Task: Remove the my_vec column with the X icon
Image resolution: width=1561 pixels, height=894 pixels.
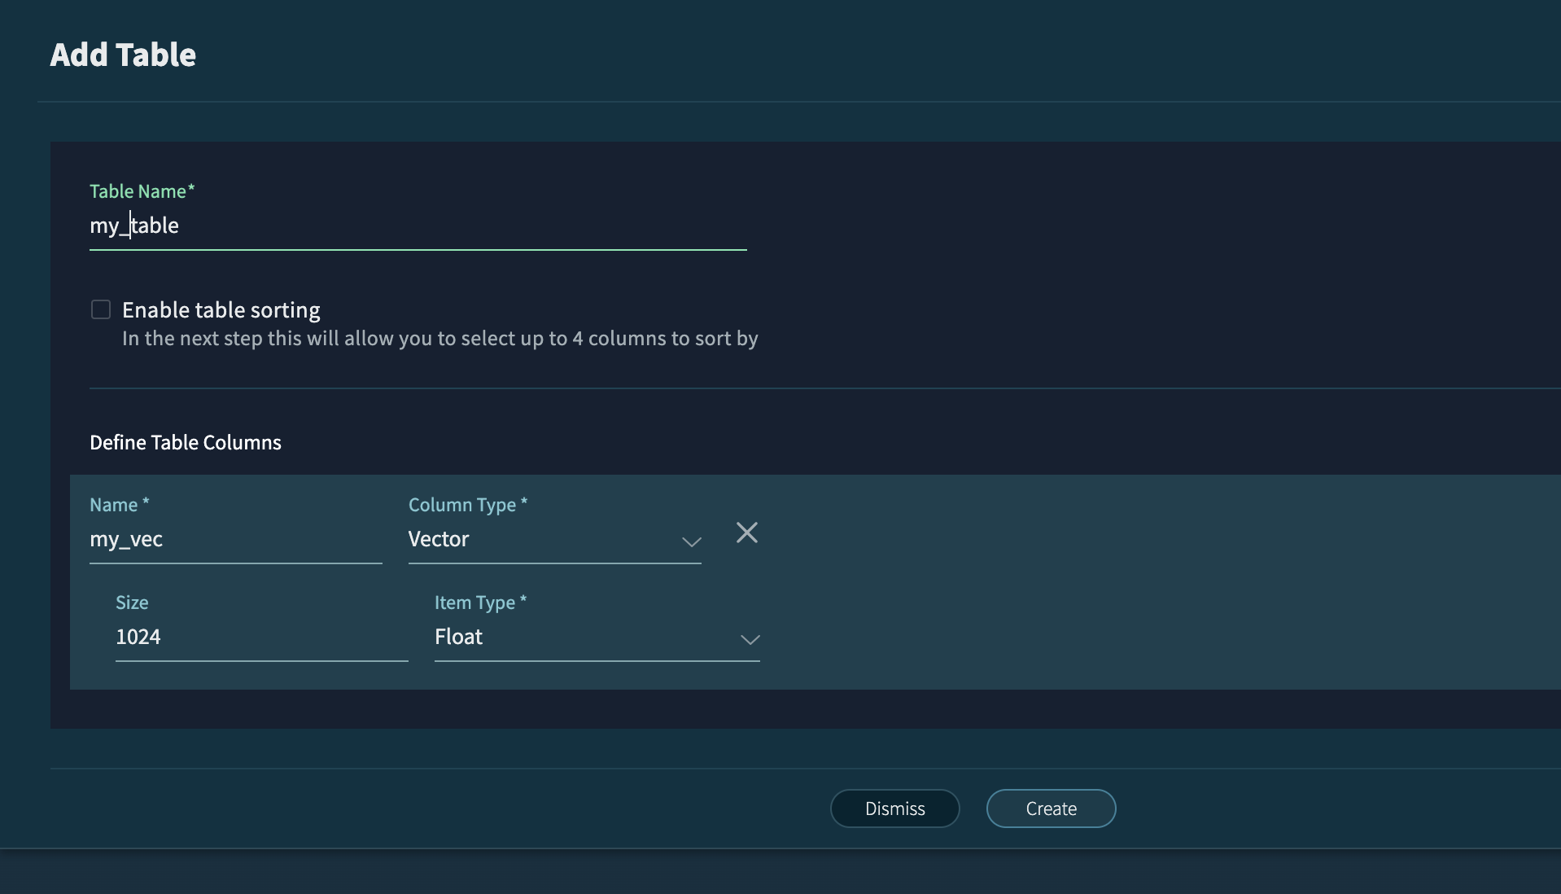Action: pos(746,532)
